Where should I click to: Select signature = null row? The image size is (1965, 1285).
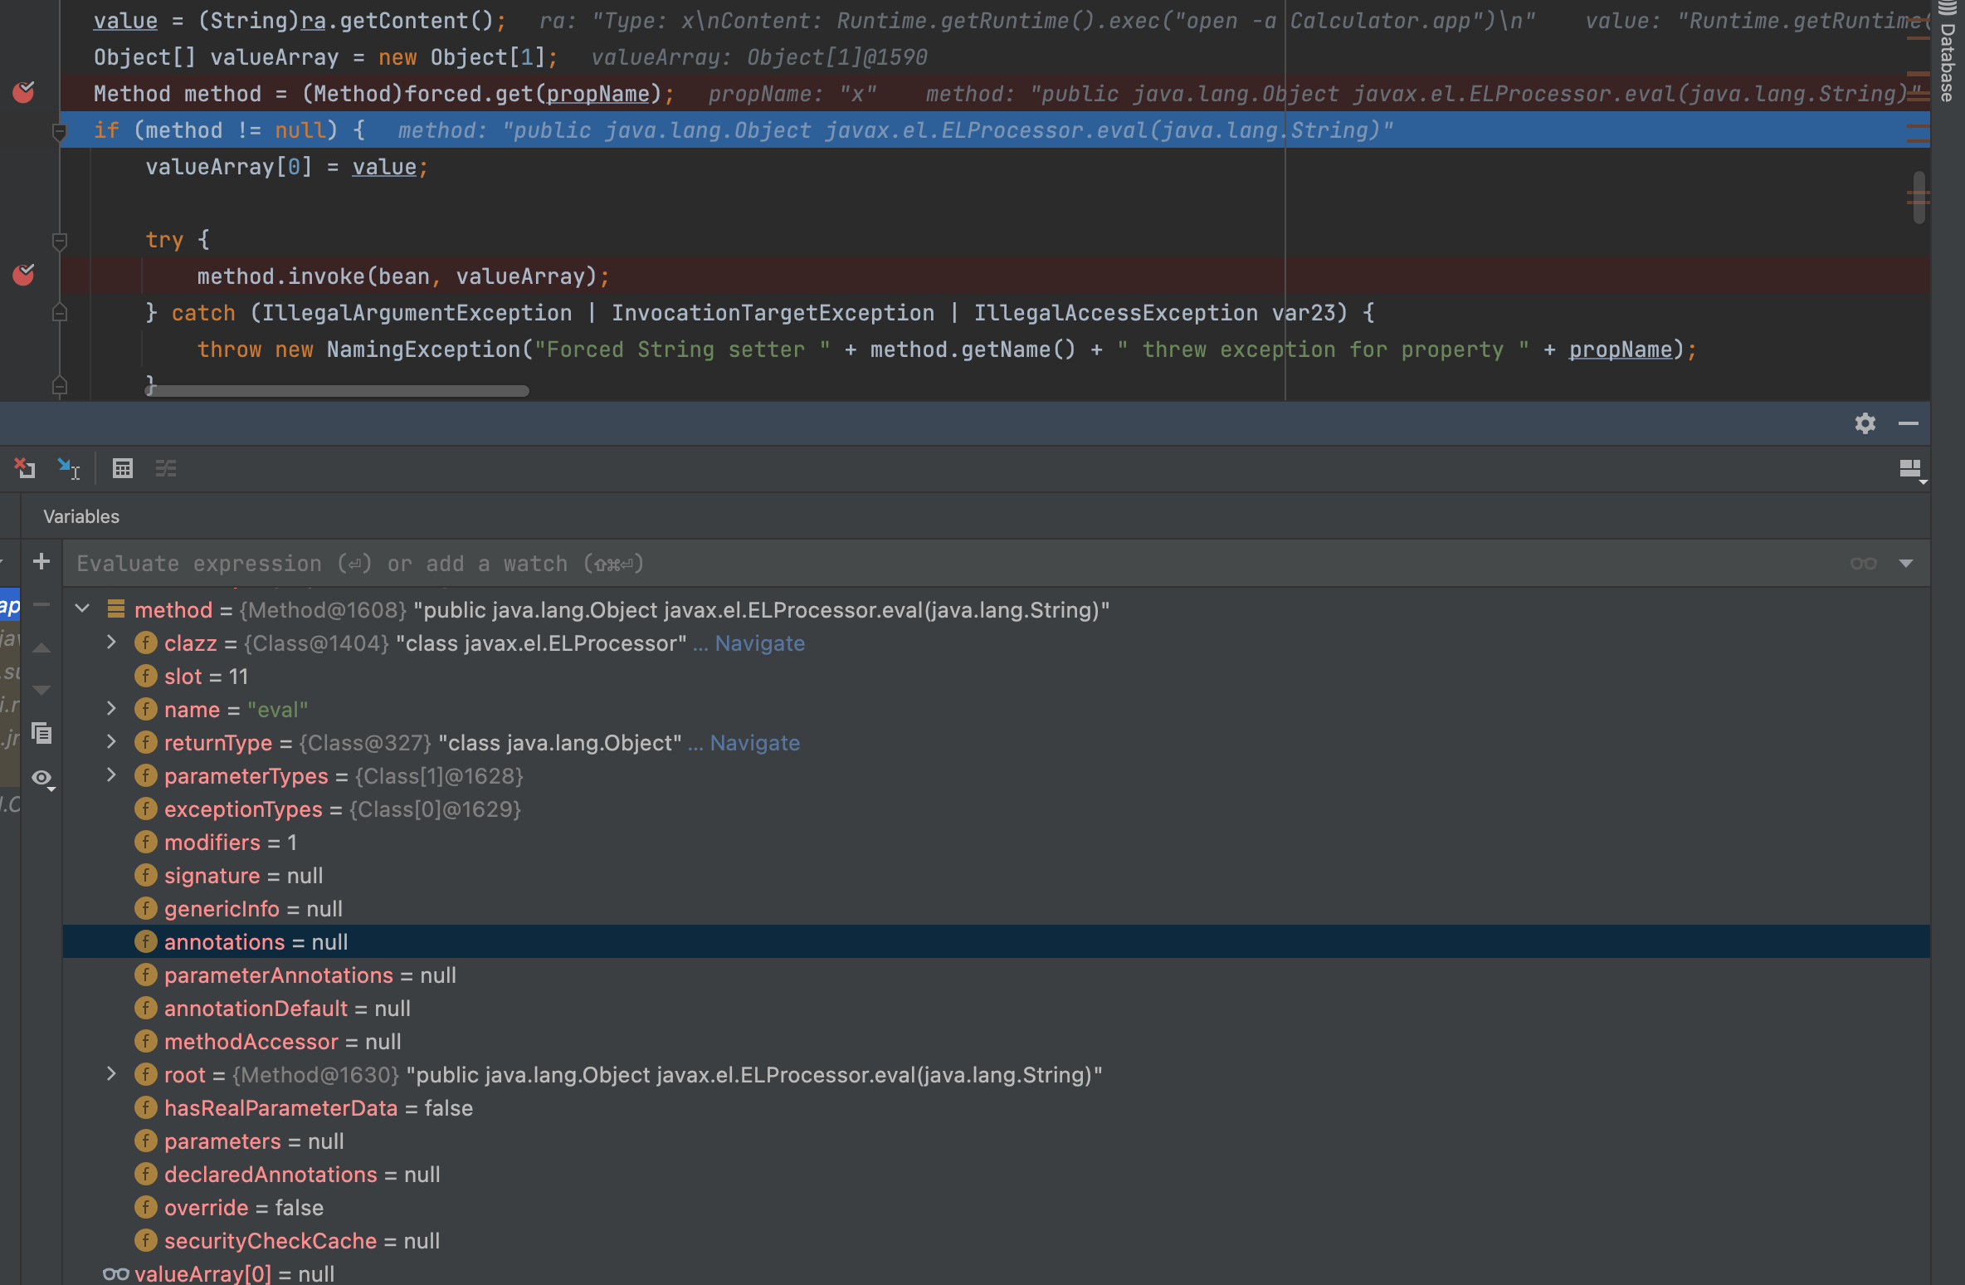[996, 876]
